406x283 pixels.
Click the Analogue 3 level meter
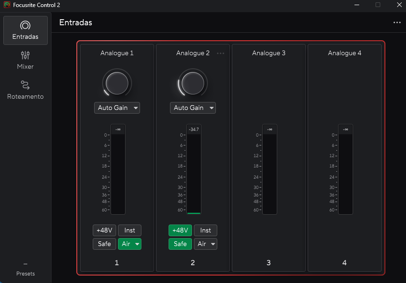(x=270, y=169)
